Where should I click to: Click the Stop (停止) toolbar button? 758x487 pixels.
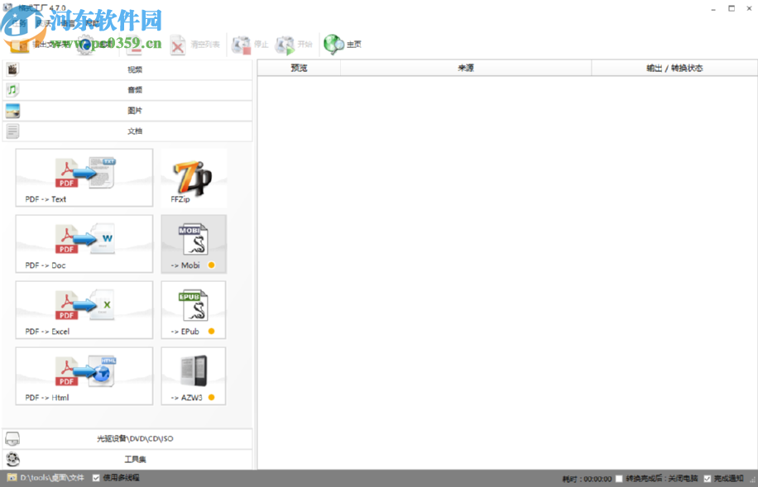(x=249, y=45)
